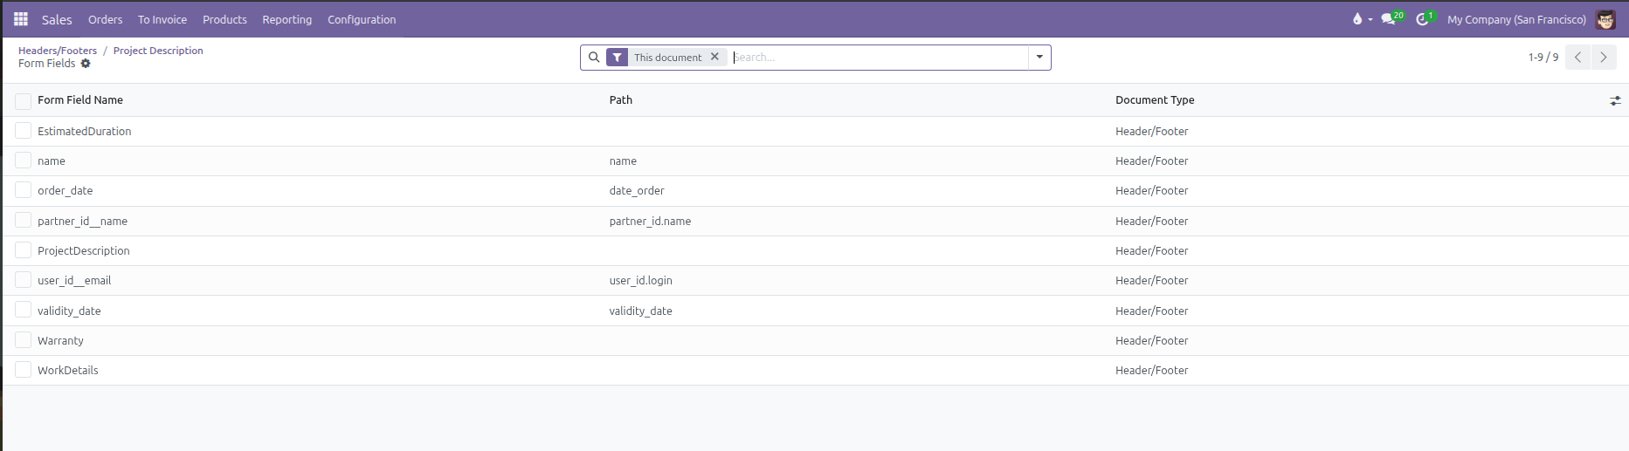Expand the search options dropdown arrow
The image size is (1629, 451).
coord(1039,58)
